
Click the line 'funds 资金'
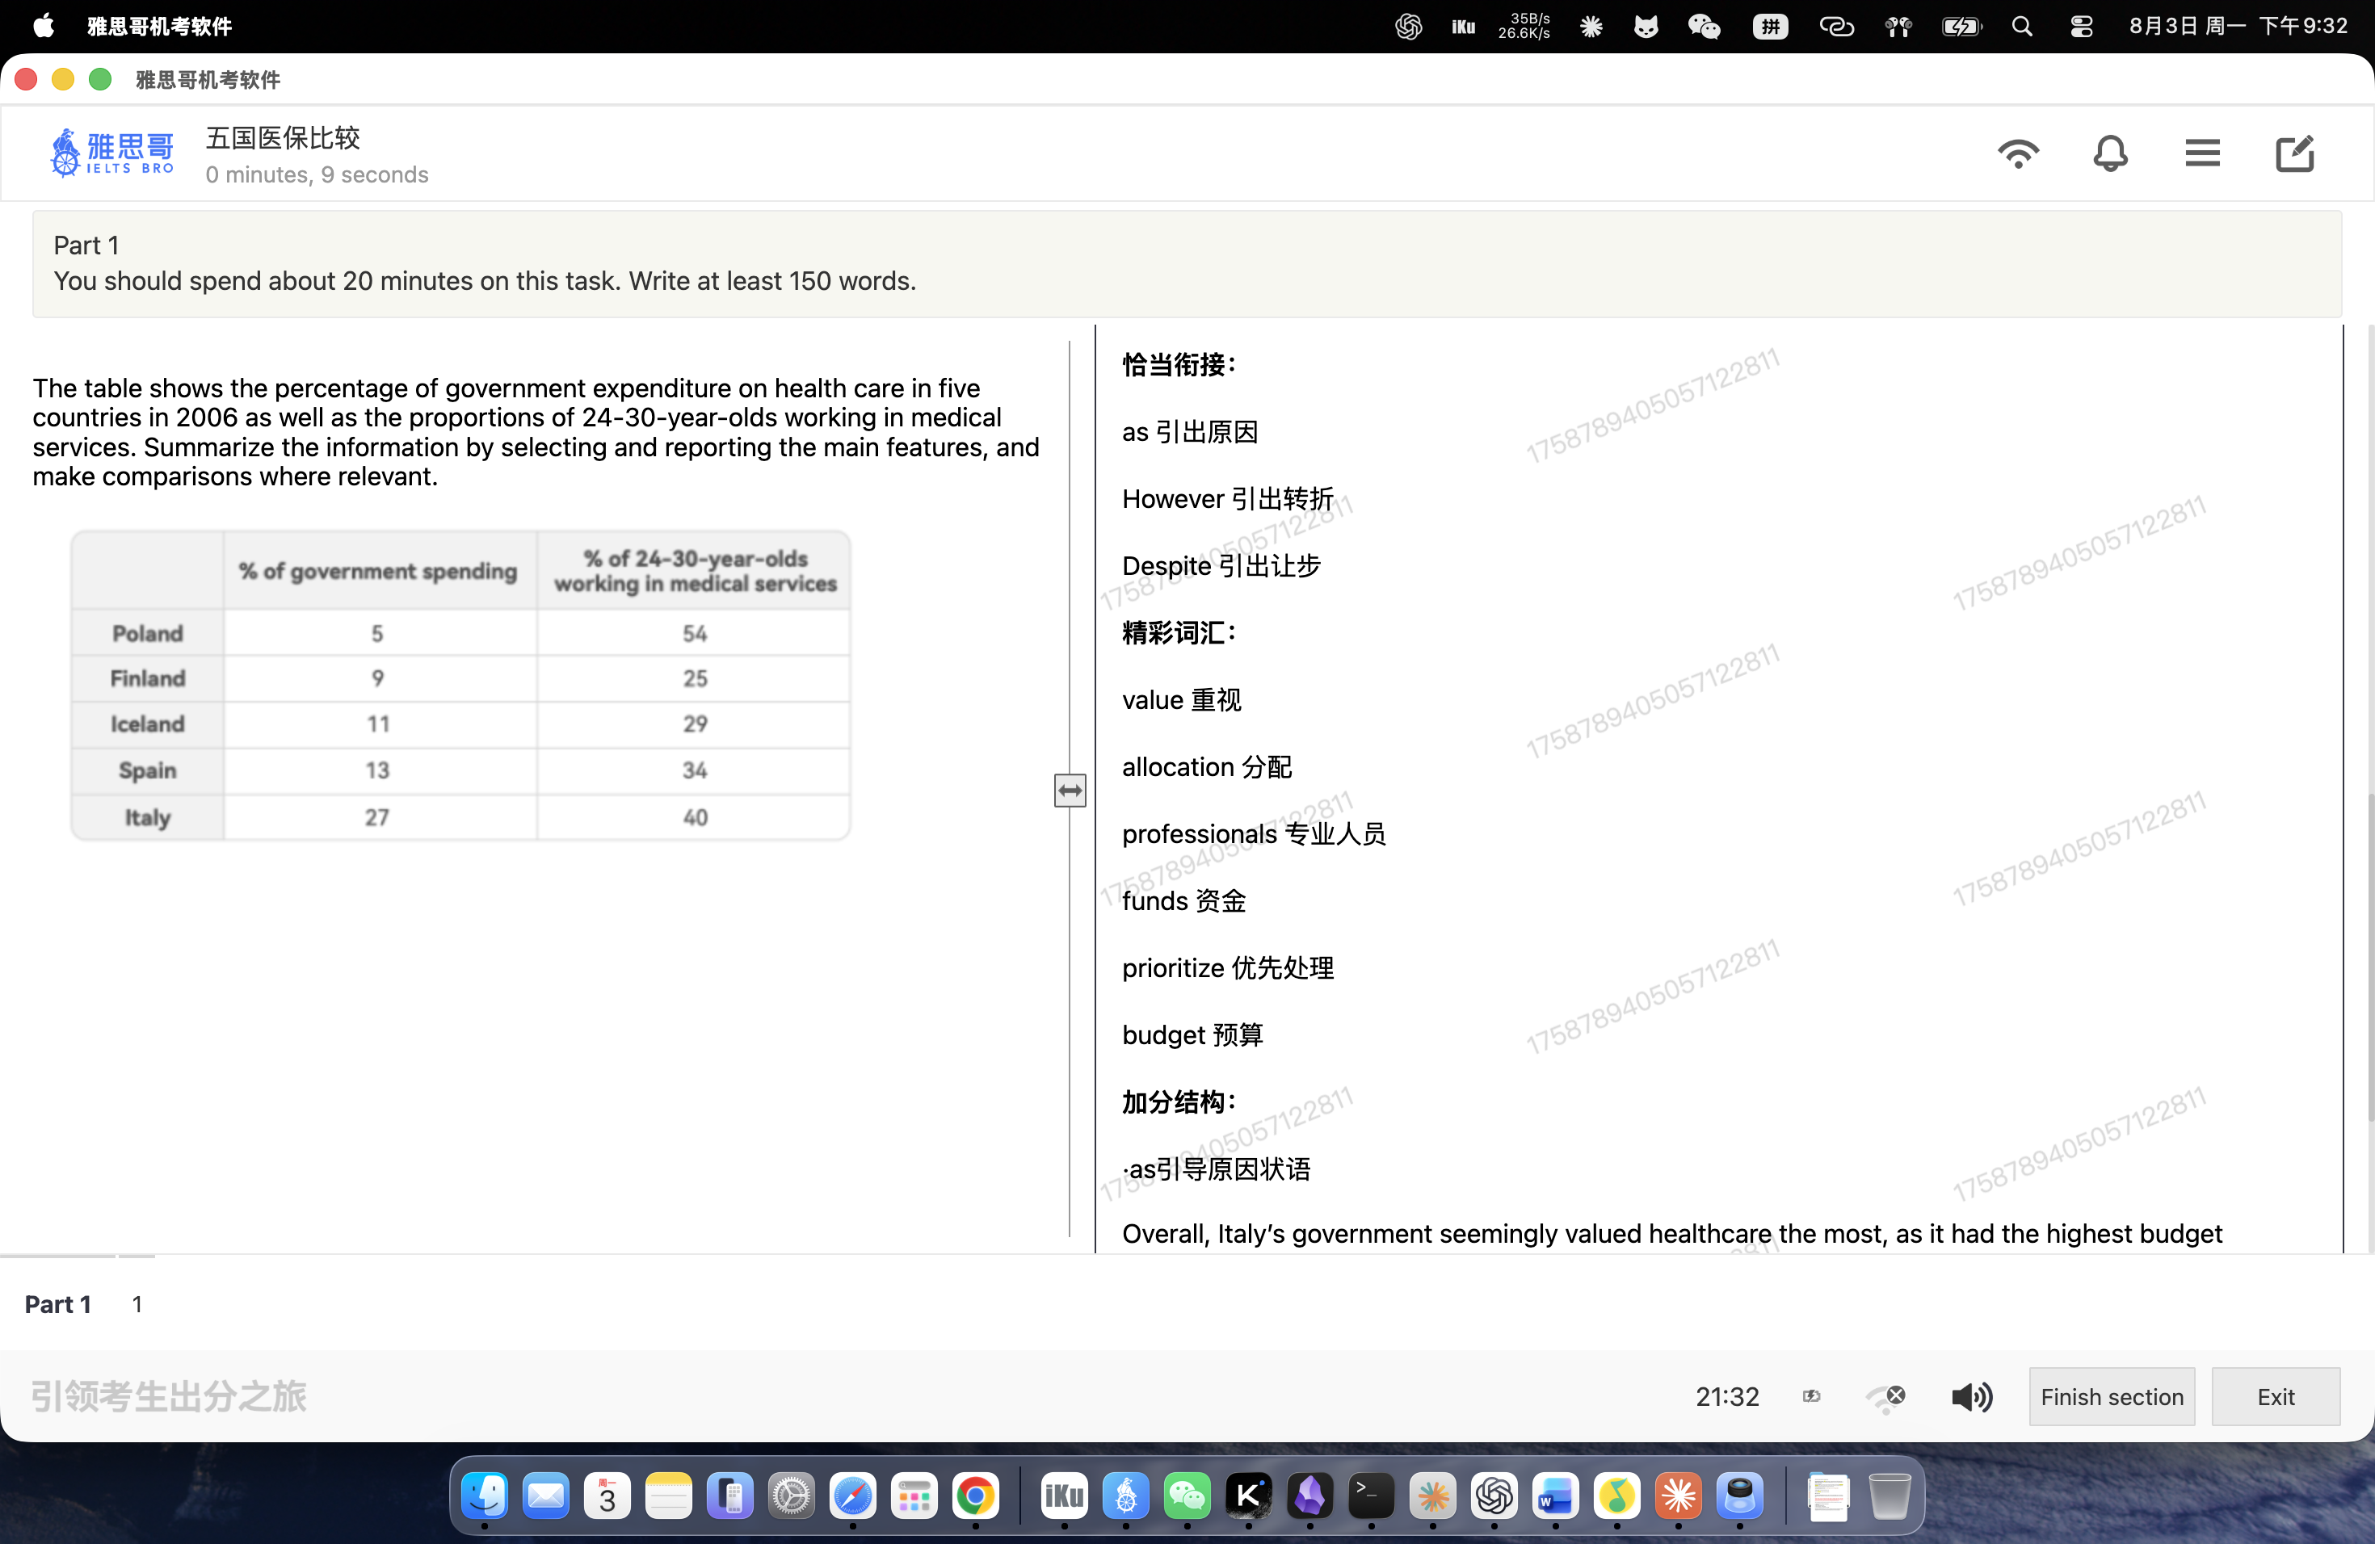(x=1183, y=900)
